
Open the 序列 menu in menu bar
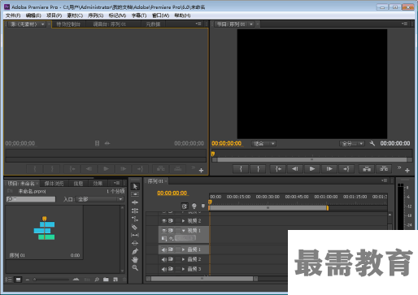[95, 15]
